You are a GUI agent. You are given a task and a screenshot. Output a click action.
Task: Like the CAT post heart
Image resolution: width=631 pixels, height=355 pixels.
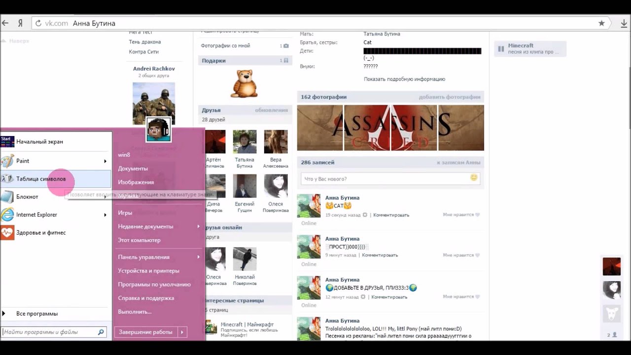(477, 215)
